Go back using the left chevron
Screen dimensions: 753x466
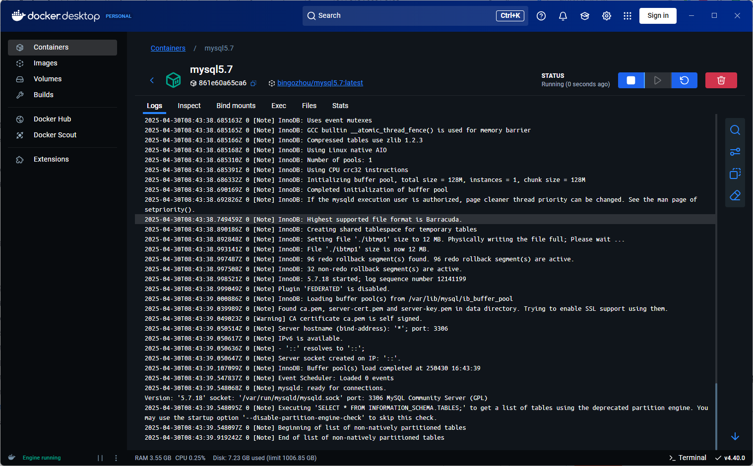tap(152, 80)
